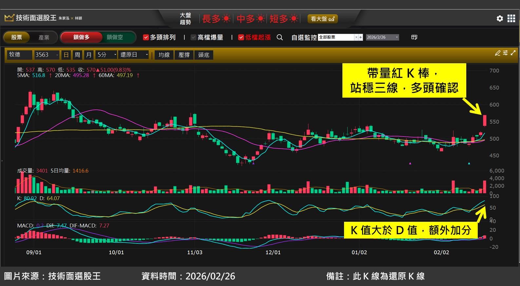Image resolution: width=520 pixels, height=286 pixels.
Task: Click the 壓撐 button
Action: click(184, 55)
